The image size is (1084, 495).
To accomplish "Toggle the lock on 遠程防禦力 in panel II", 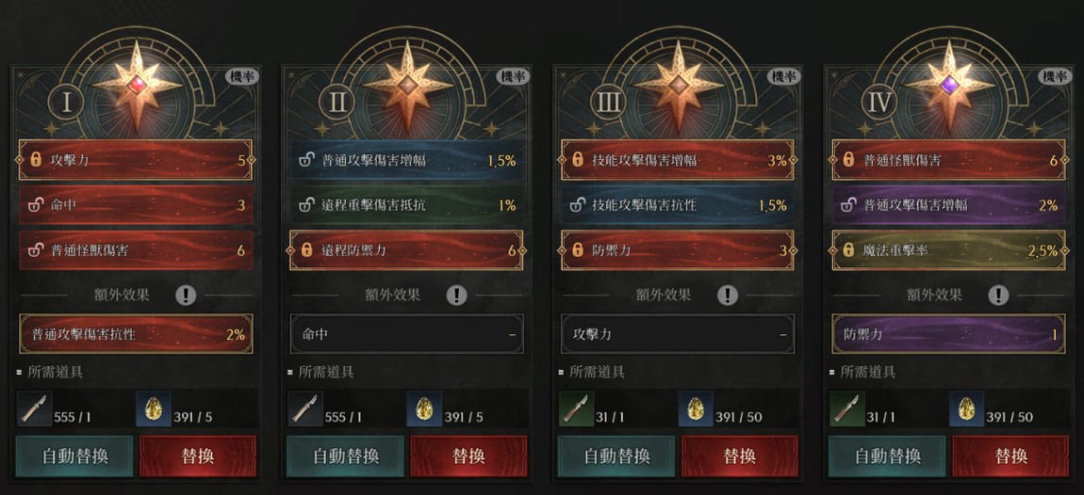I will coord(307,250).
